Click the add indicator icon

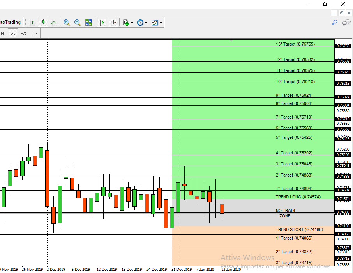(x=126, y=23)
